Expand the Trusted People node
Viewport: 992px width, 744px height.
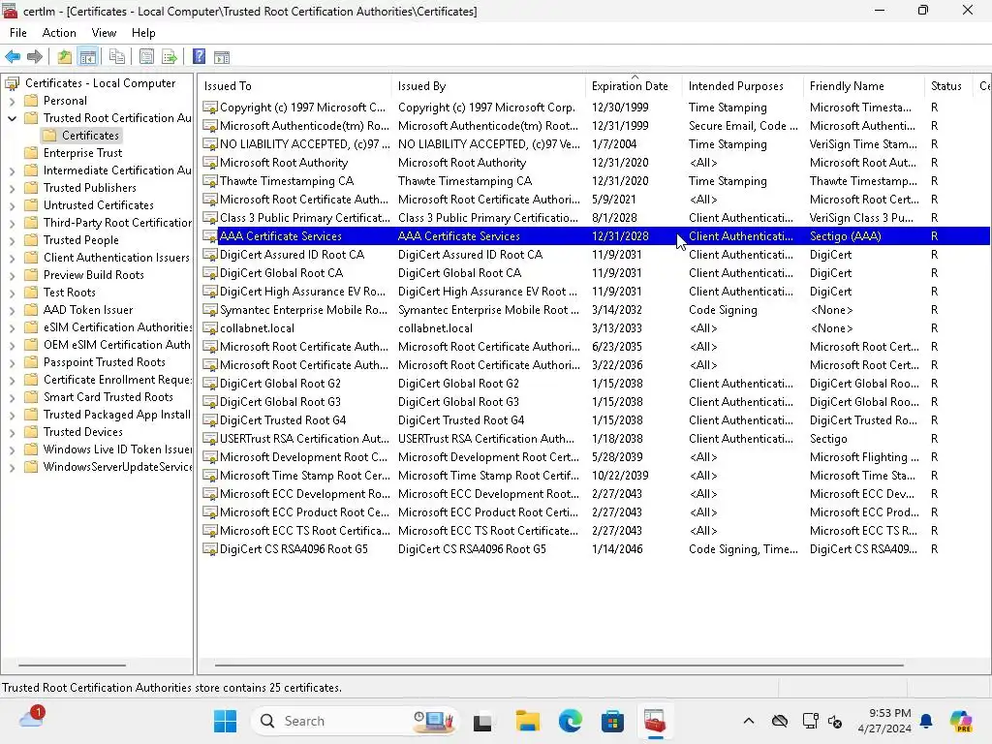(x=12, y=240)
